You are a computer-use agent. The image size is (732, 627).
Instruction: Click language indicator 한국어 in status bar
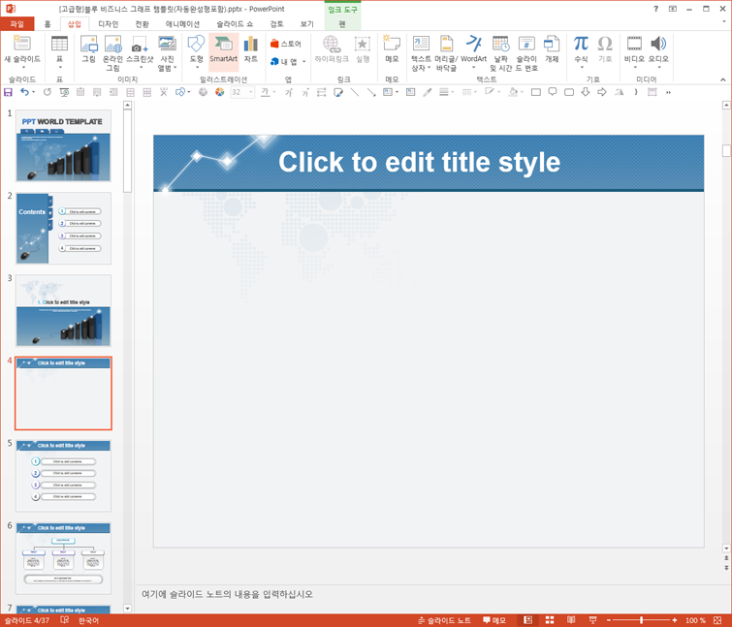[x=88, y=620]
